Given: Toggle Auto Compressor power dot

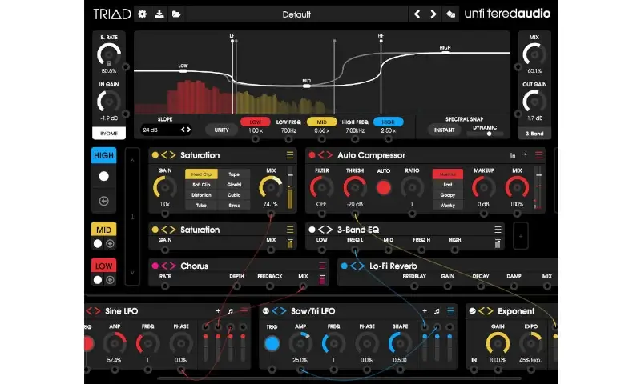Looking at the screenshot, I should (312, 155).
